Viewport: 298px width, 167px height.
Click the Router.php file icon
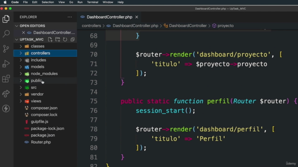click(27, 142)
